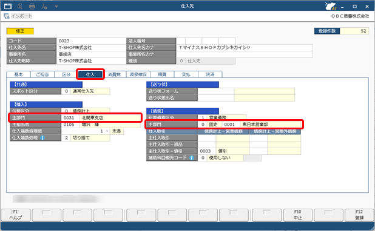Screen dimensions: 375x231
Task: Click the 通常仕入先 value text
Action: (x=83, y=91)
